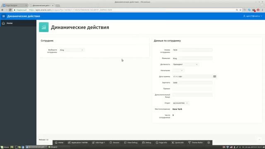Bookmark the page with the star icon

click(240, 10)
